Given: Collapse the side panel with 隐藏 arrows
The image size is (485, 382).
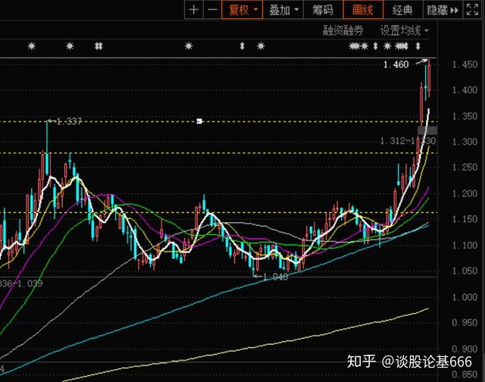Looking at the screenshot, I should point(443,10).
